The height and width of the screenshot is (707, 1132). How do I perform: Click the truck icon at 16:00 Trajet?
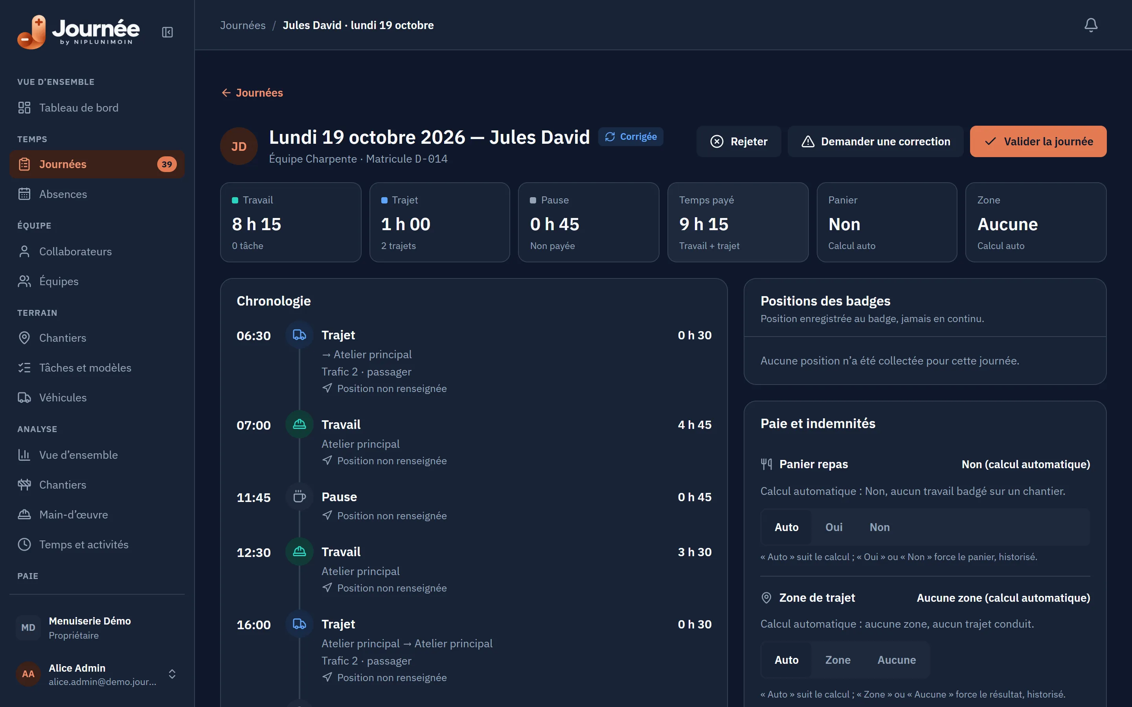pyautogui.click(x=300, y=624)
